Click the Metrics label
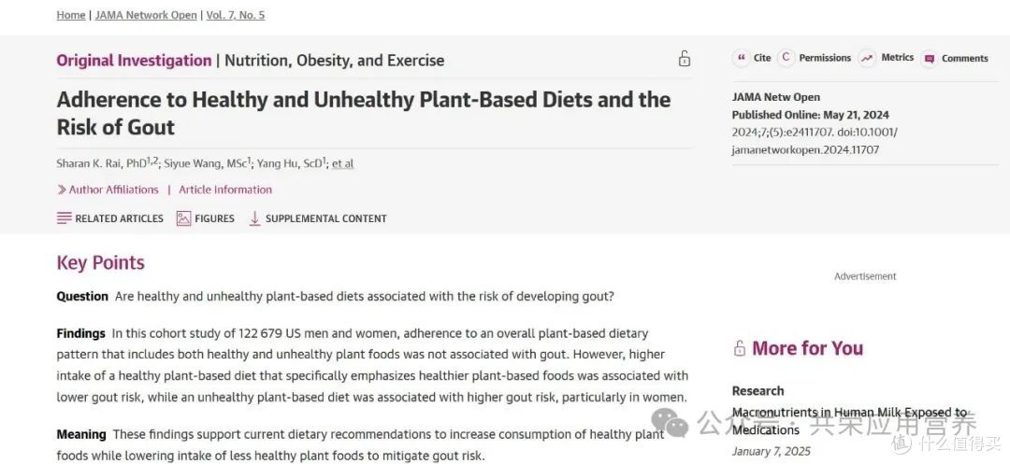 (897, 58)
